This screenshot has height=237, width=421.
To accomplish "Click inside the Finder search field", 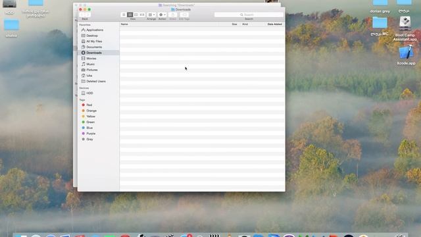I will pos(249,14).
